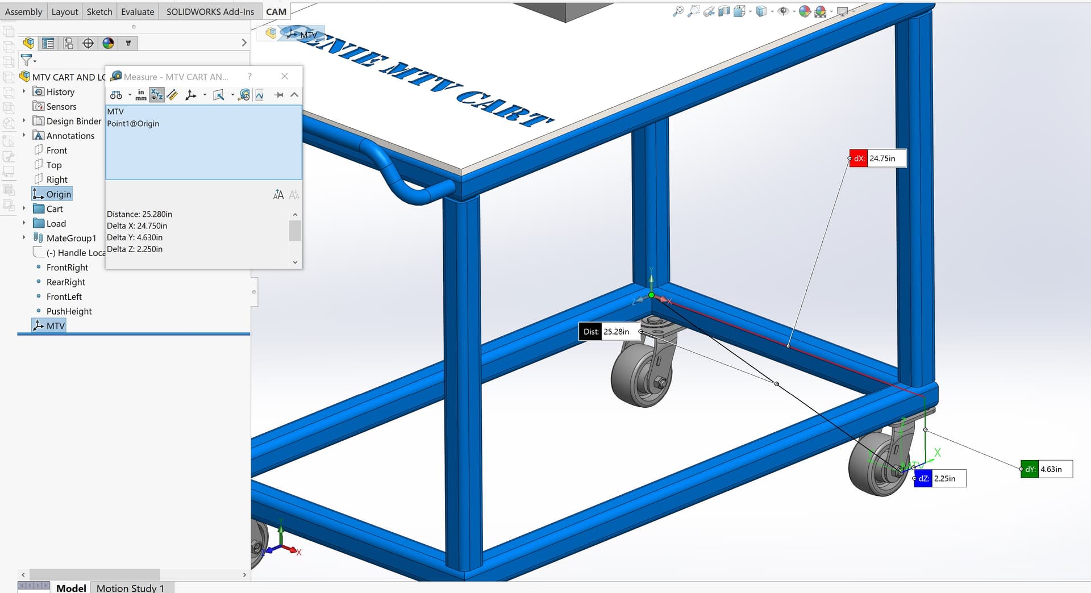Open Measure dialog help question mark
1091x593 pixels.
249,76
